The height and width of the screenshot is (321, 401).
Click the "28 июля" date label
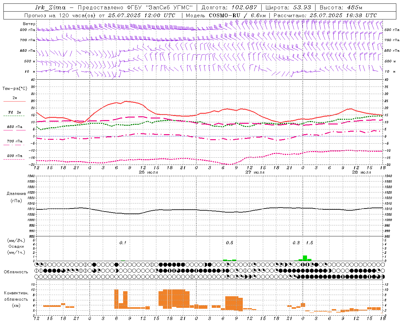[x=361, y=172]
